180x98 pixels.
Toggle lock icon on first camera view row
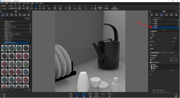[178, 20]
